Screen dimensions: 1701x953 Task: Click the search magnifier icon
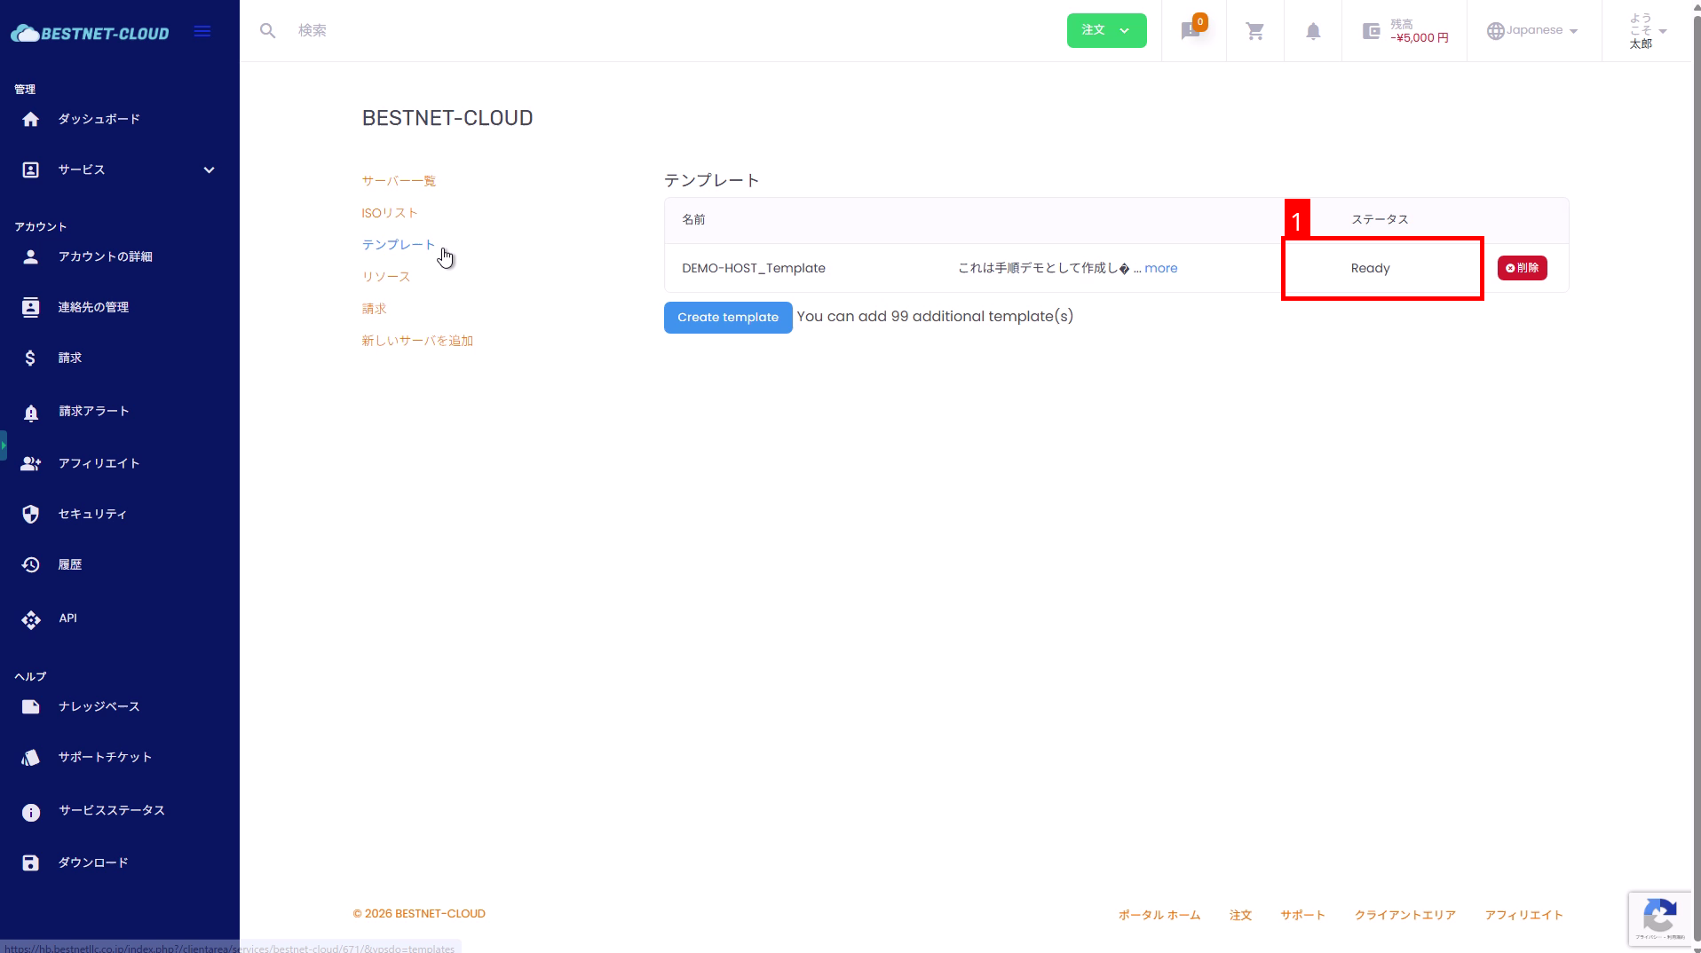pos(267,31)
